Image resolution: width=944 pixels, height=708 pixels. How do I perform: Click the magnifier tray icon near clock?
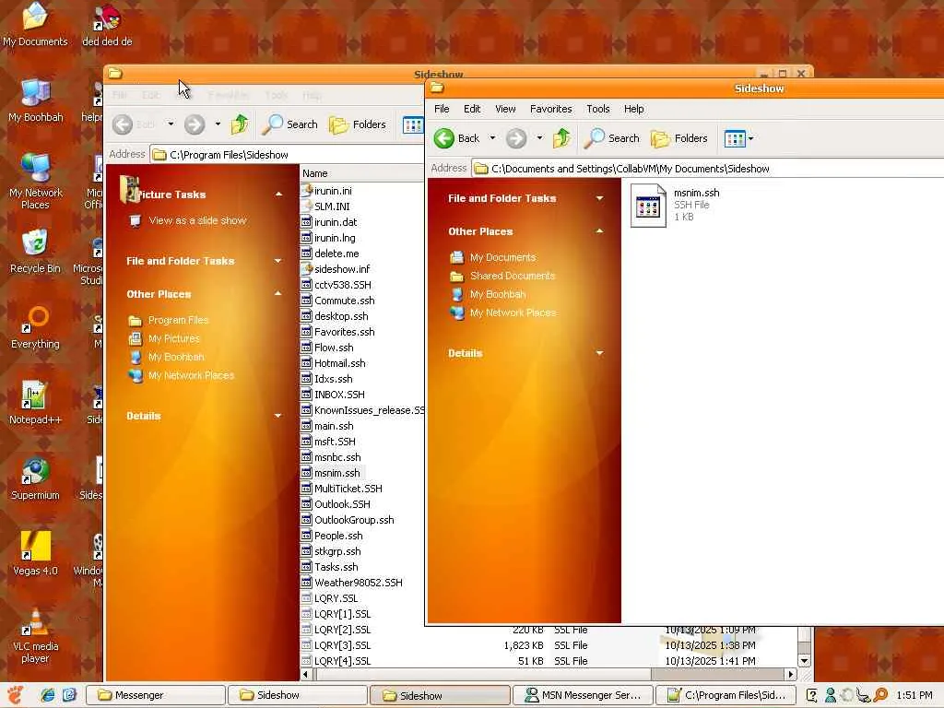(x=880, y=695)
